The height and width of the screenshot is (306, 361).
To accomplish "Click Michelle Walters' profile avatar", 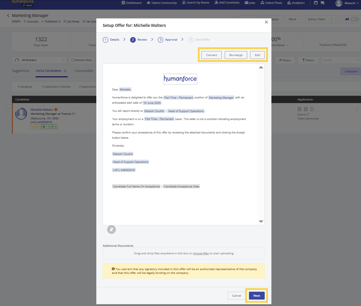I will (x=21, y=114).
